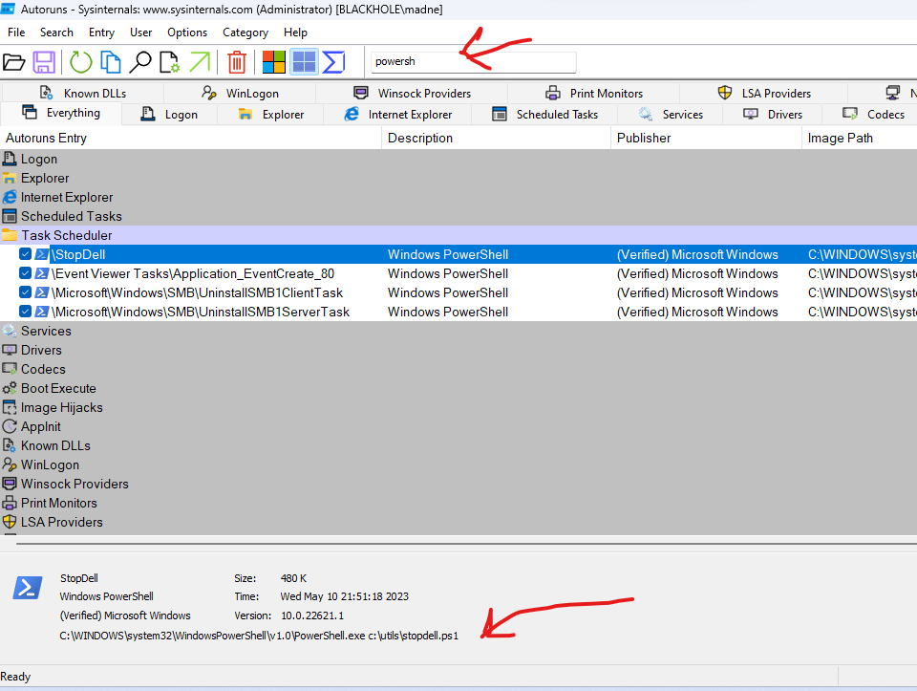Open the User menu
The image size is (917, 691).
coord(141,32)
